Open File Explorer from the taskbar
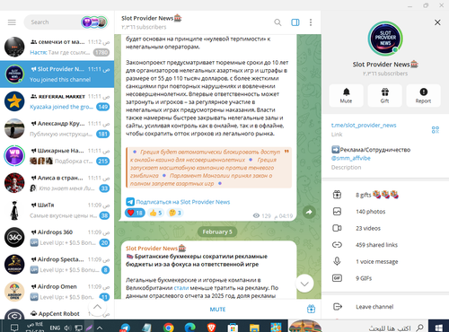Viewport: 449px width, 332px height. coord(254,328)
